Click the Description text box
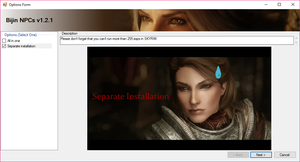 coord(177,41)
